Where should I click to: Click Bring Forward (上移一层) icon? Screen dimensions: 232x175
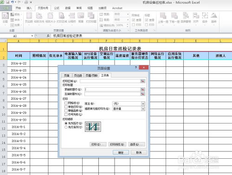point(163,16)
